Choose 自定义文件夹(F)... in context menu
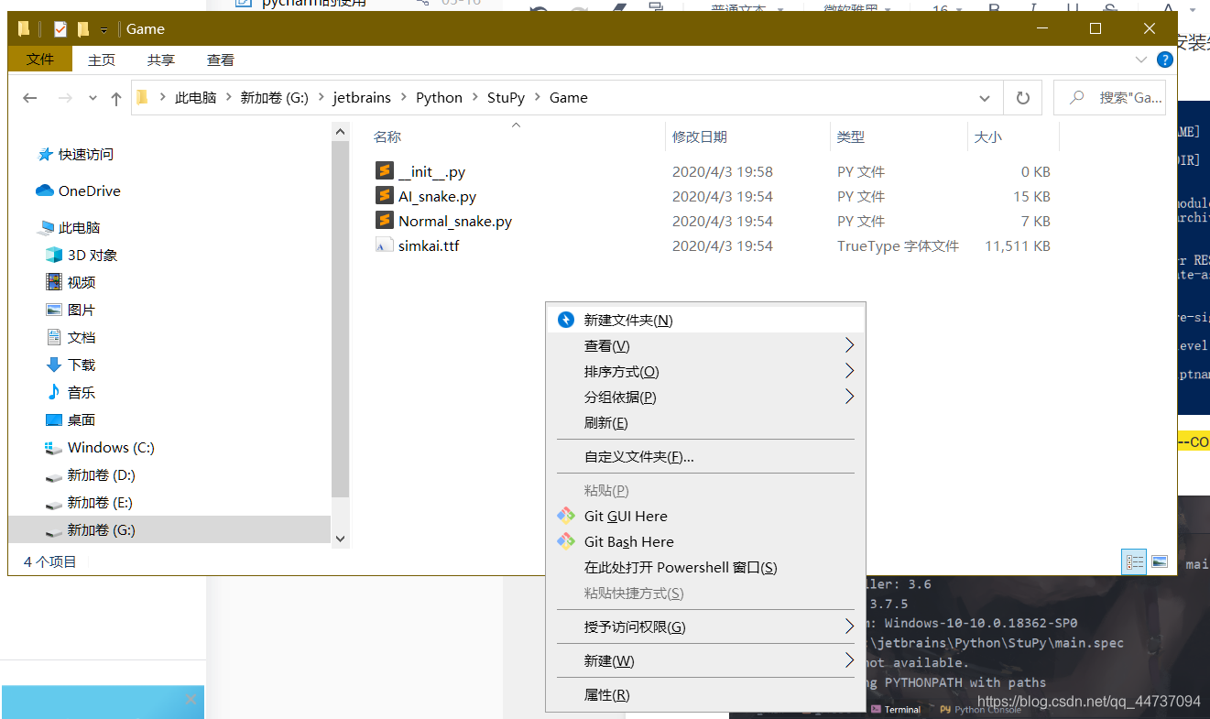Image resolution: width=1210 pixels, height=719 pixels. [705, 456]
